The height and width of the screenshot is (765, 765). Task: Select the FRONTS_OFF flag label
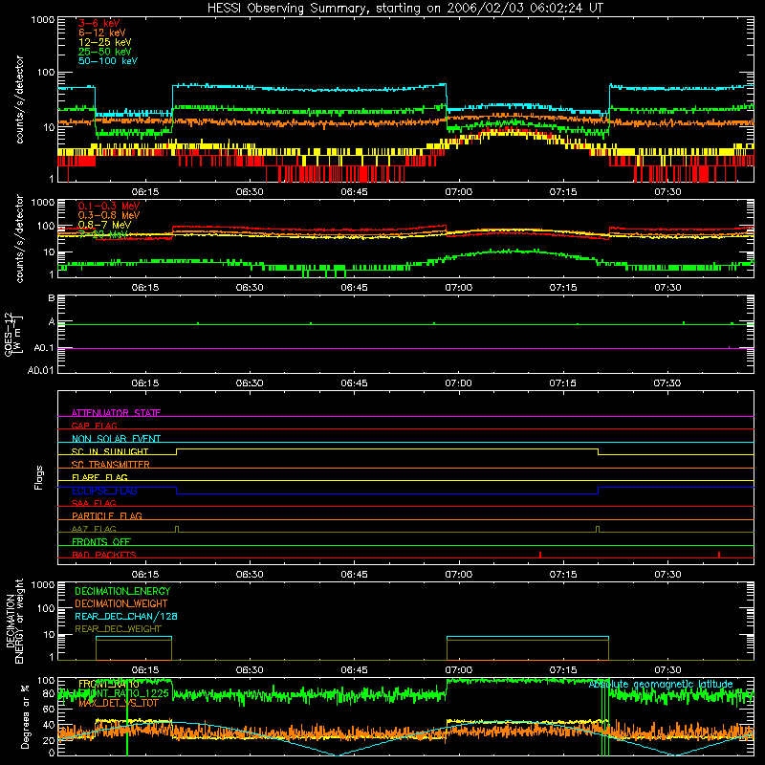[x=101, y=541]
